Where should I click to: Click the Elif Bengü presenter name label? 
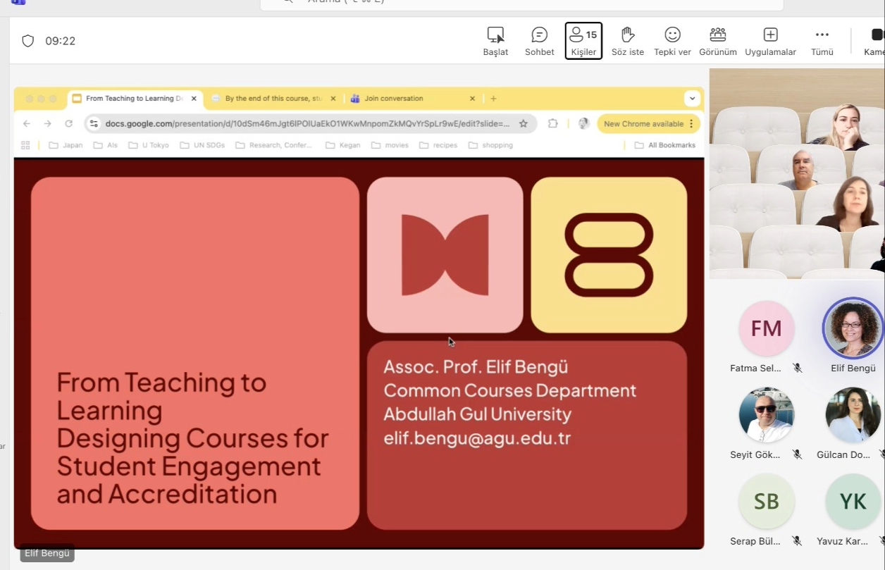[47, 553]
